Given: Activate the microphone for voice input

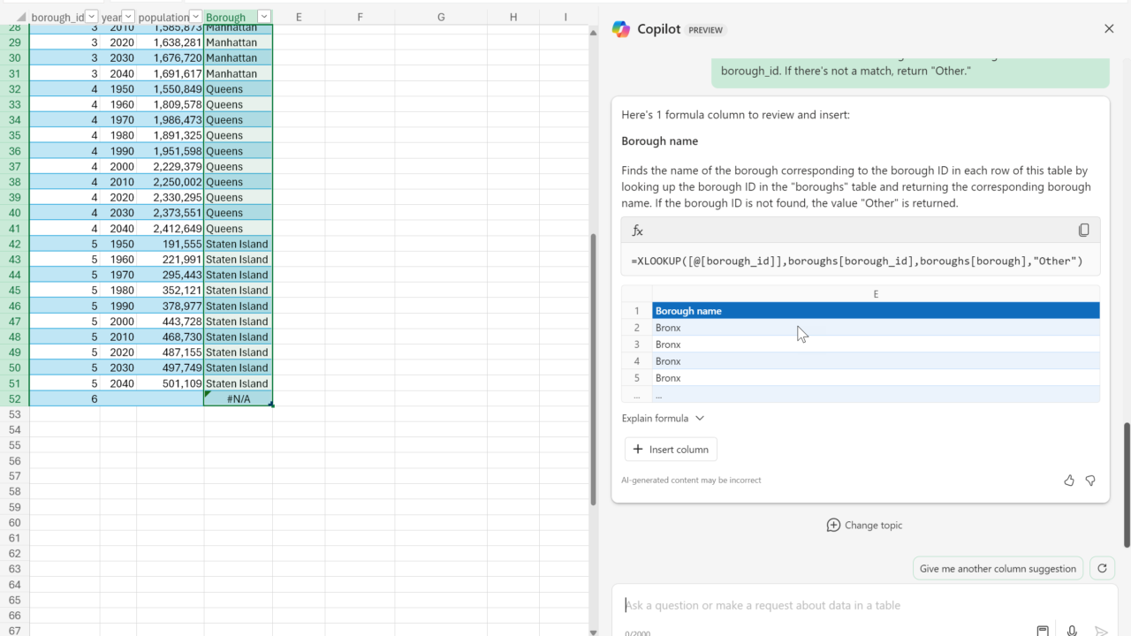Looking at the screenshot, I should click(1072, 631).
